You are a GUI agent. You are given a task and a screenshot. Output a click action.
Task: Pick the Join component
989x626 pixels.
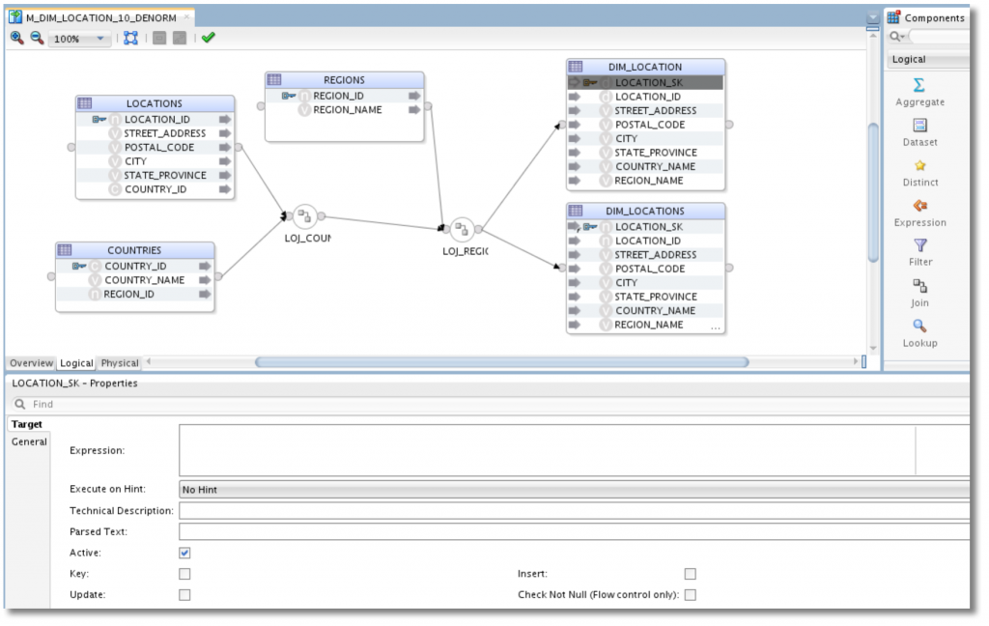click(918, 293)
